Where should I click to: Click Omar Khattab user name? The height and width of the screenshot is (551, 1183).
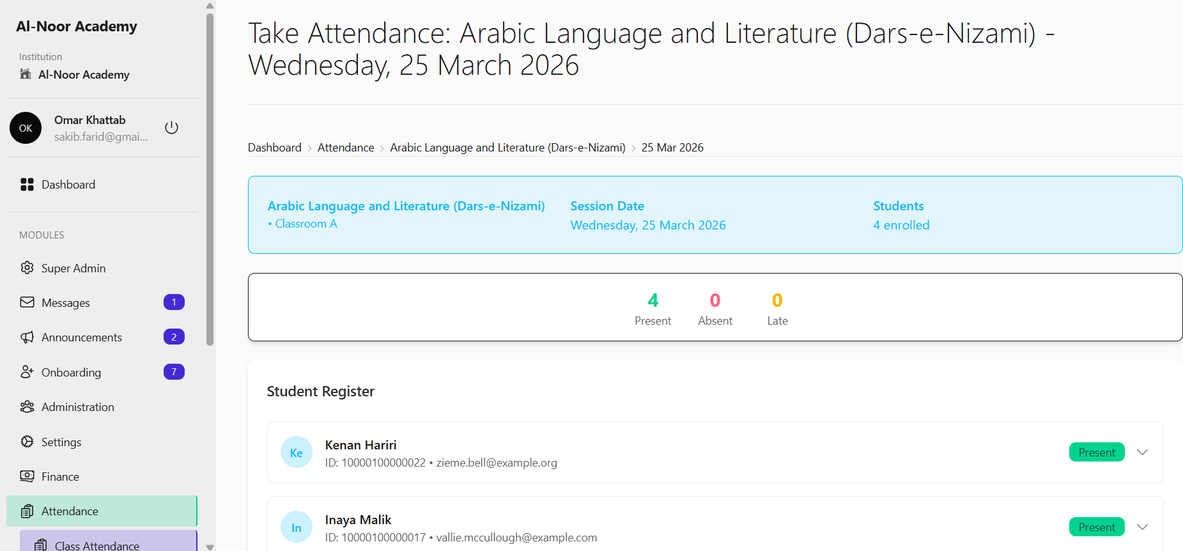coord(90,120)
